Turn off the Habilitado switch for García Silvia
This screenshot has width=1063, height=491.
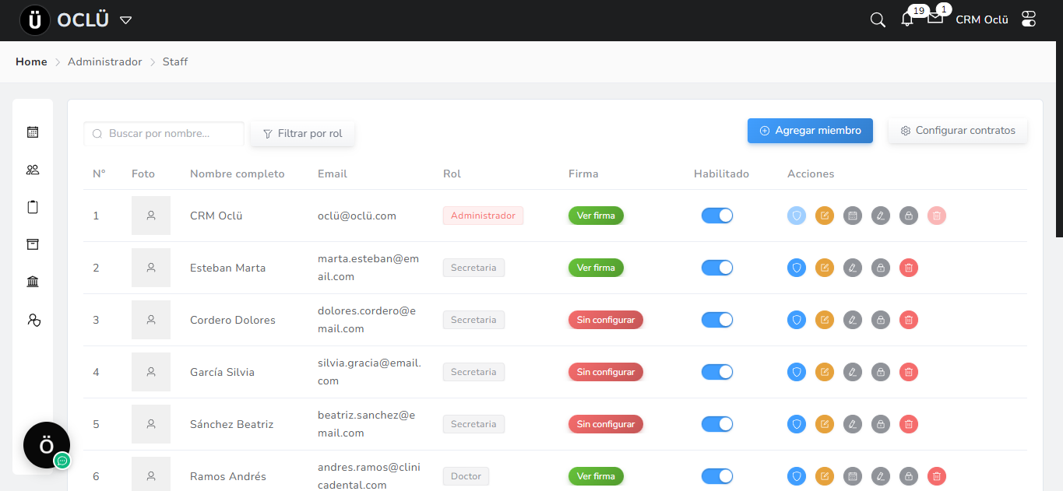coord(717,372)
